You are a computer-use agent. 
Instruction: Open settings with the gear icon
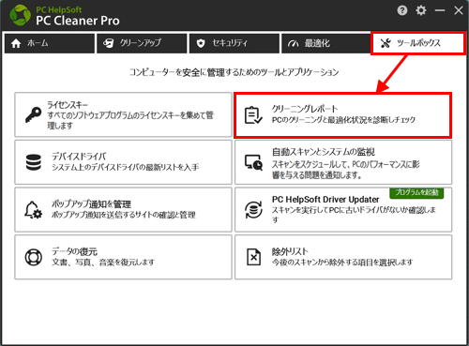tap(421, 10)
